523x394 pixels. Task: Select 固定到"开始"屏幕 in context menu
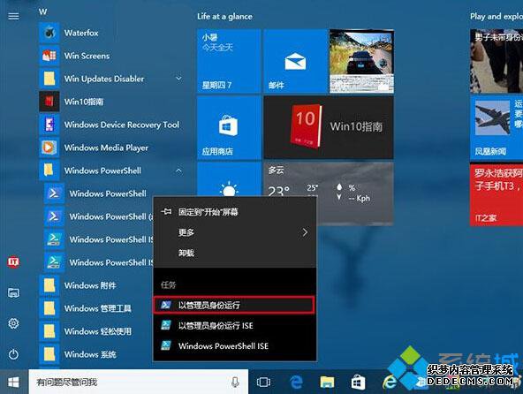[x=234, y=212]
